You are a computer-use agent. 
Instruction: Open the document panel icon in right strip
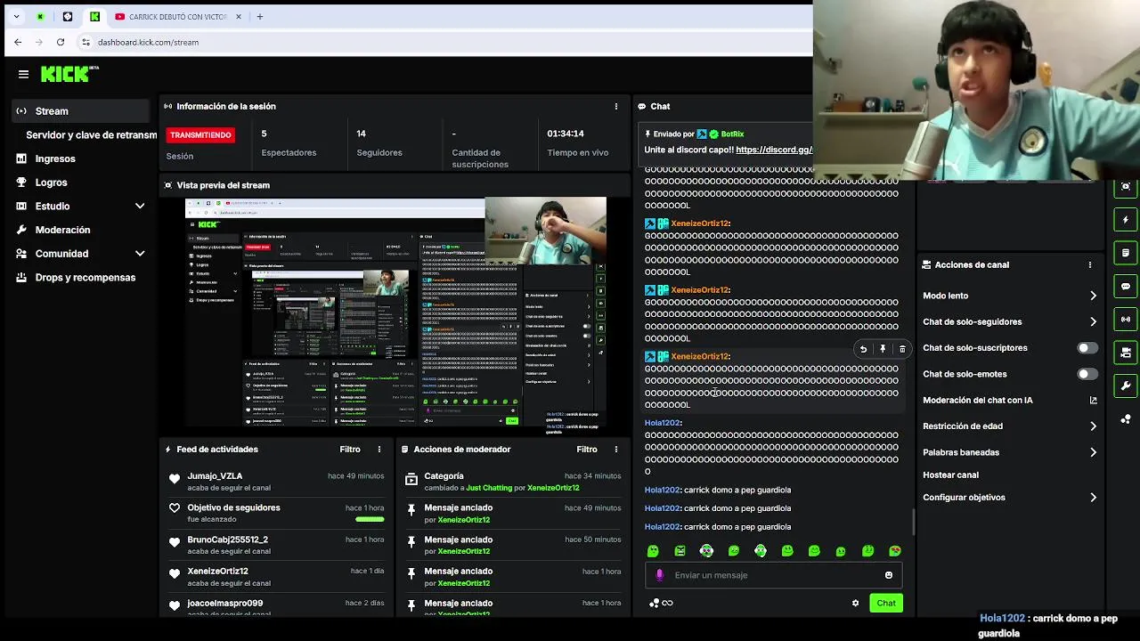1126,253
